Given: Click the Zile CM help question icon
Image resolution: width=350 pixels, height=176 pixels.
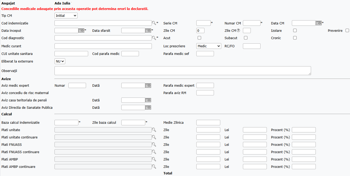Looking at the screenshot, I should 238,30.
